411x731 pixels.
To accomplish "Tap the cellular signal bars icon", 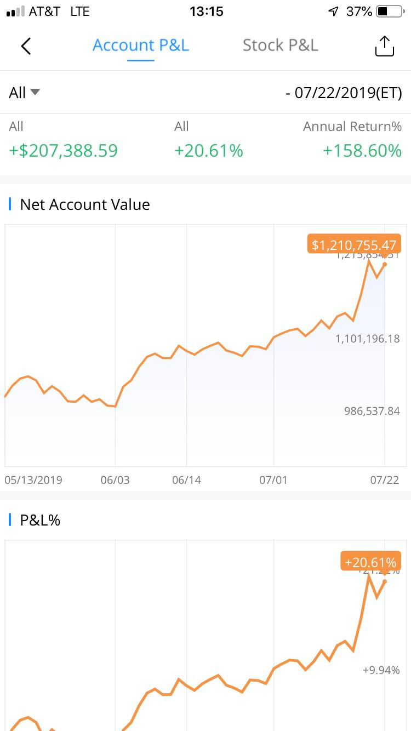I will [x=15, y=12].
